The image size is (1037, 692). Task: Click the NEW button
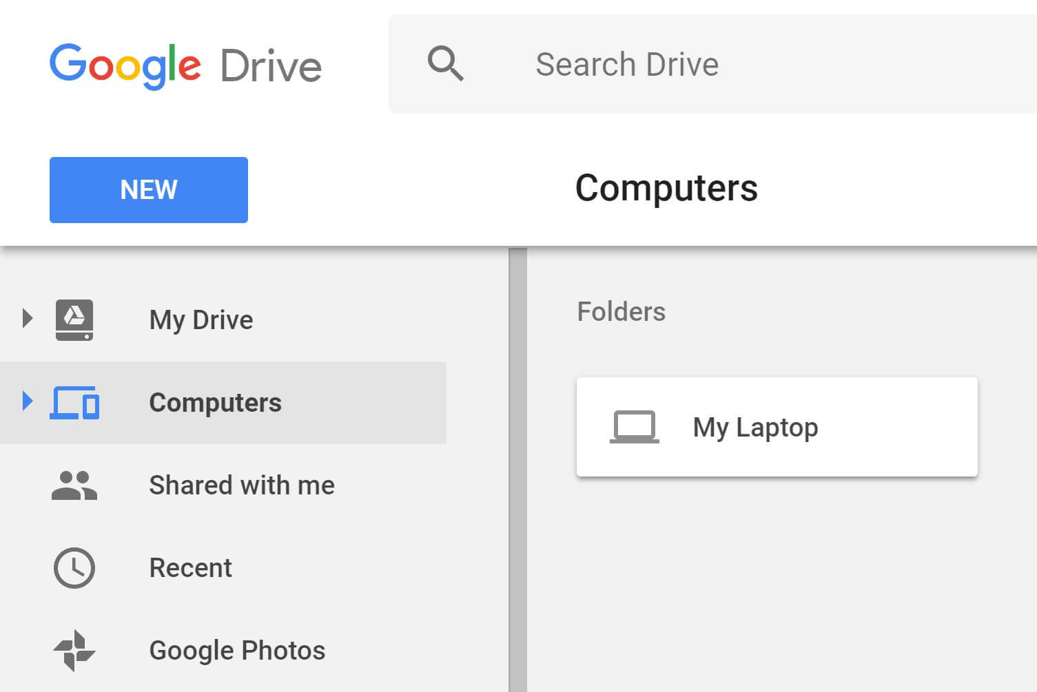pos(148,189)
